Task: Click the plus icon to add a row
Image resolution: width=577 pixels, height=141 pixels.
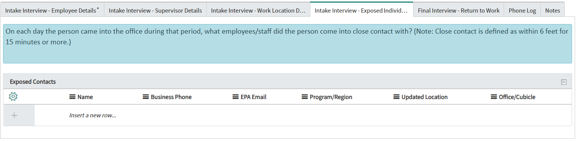Action: tap(14, 115)
